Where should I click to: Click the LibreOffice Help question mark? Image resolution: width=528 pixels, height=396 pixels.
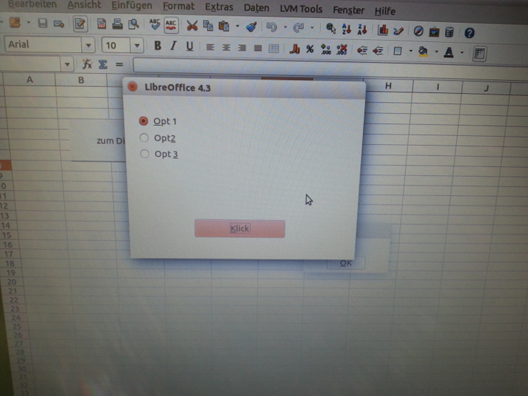tap(469, 33)
